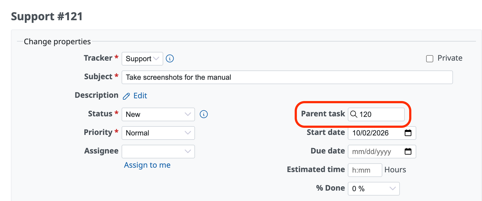
Task: Click the Hours label text
Action: [x=395, y=170]
